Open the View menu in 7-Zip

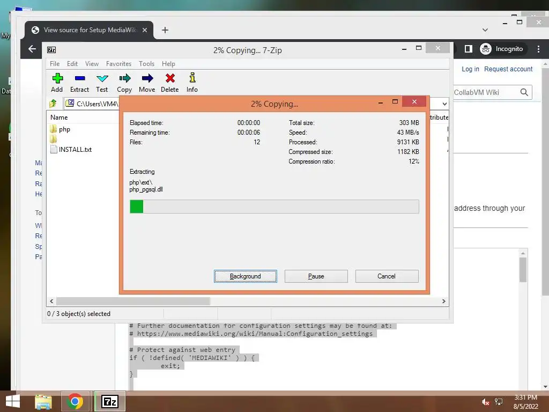pos(92,64)
